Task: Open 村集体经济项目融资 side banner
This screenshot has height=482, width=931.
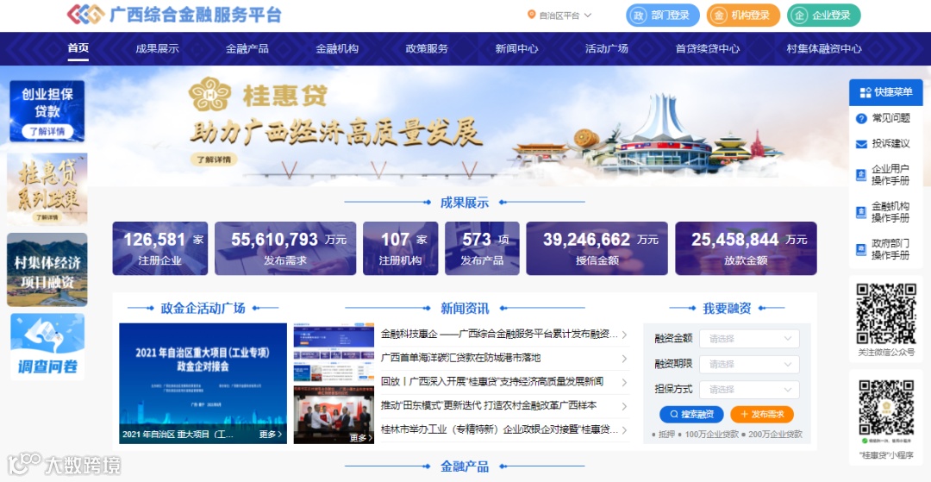Action: [x=47, y=270]
